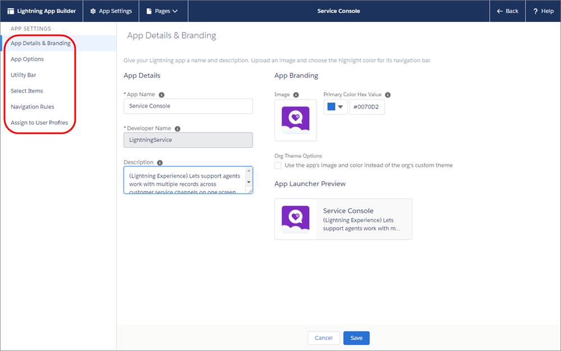The image size is (561, 351).
Task: Click the Back button label
Action: click(512, 11)
